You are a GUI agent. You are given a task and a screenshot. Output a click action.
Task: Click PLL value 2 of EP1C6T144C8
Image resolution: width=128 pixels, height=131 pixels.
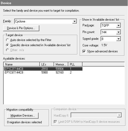coord(71,72)
